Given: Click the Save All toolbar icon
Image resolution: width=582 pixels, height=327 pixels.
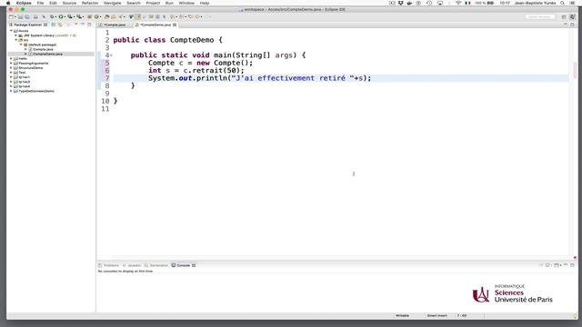Looking at the screenshot, I should (27, 16).
